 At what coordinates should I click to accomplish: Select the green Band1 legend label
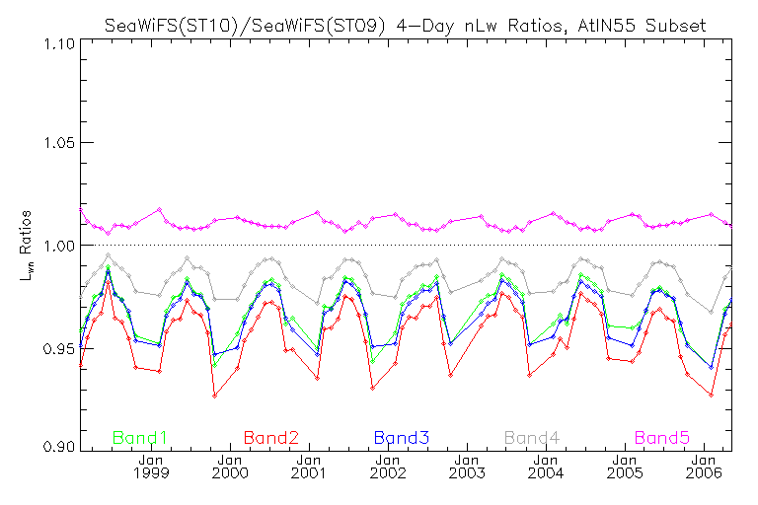pos(140,438)
